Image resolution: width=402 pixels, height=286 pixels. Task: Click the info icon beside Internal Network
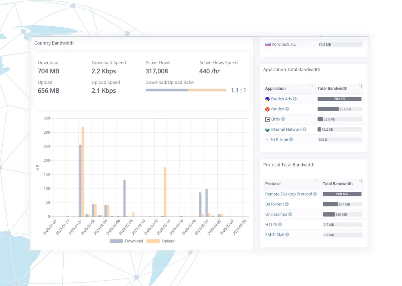(x=304, y=129)
